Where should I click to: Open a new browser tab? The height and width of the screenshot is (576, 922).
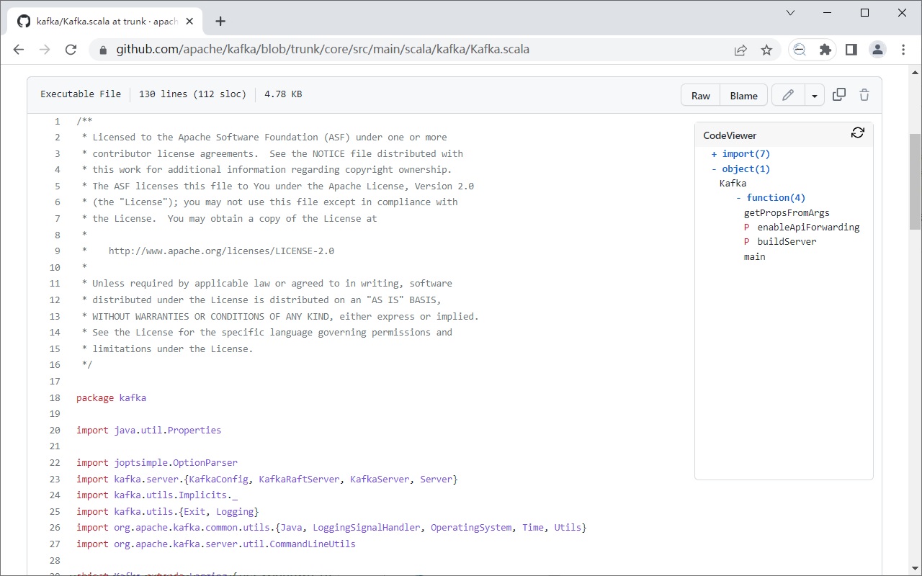click(220, 21)
